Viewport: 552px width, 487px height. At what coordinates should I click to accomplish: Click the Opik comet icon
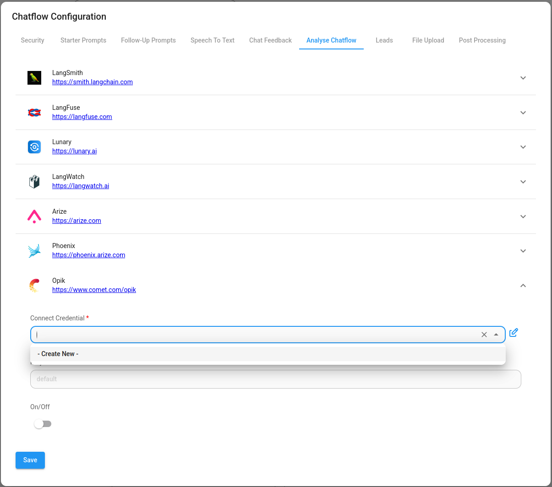pyautogui.click(x=34, y=285)
